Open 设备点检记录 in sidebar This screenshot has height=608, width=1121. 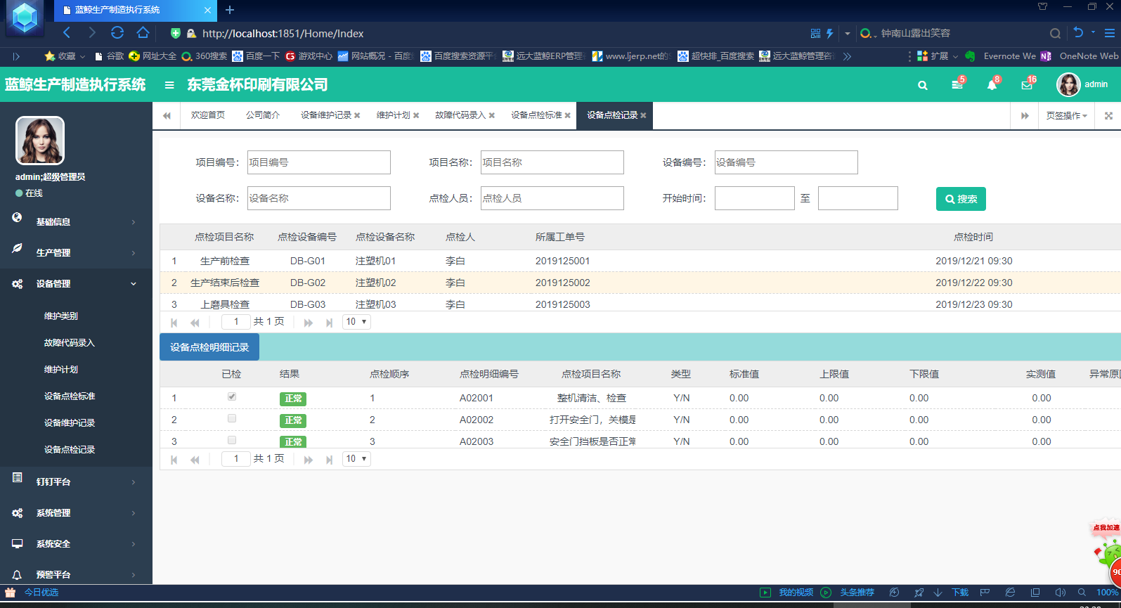69,449
